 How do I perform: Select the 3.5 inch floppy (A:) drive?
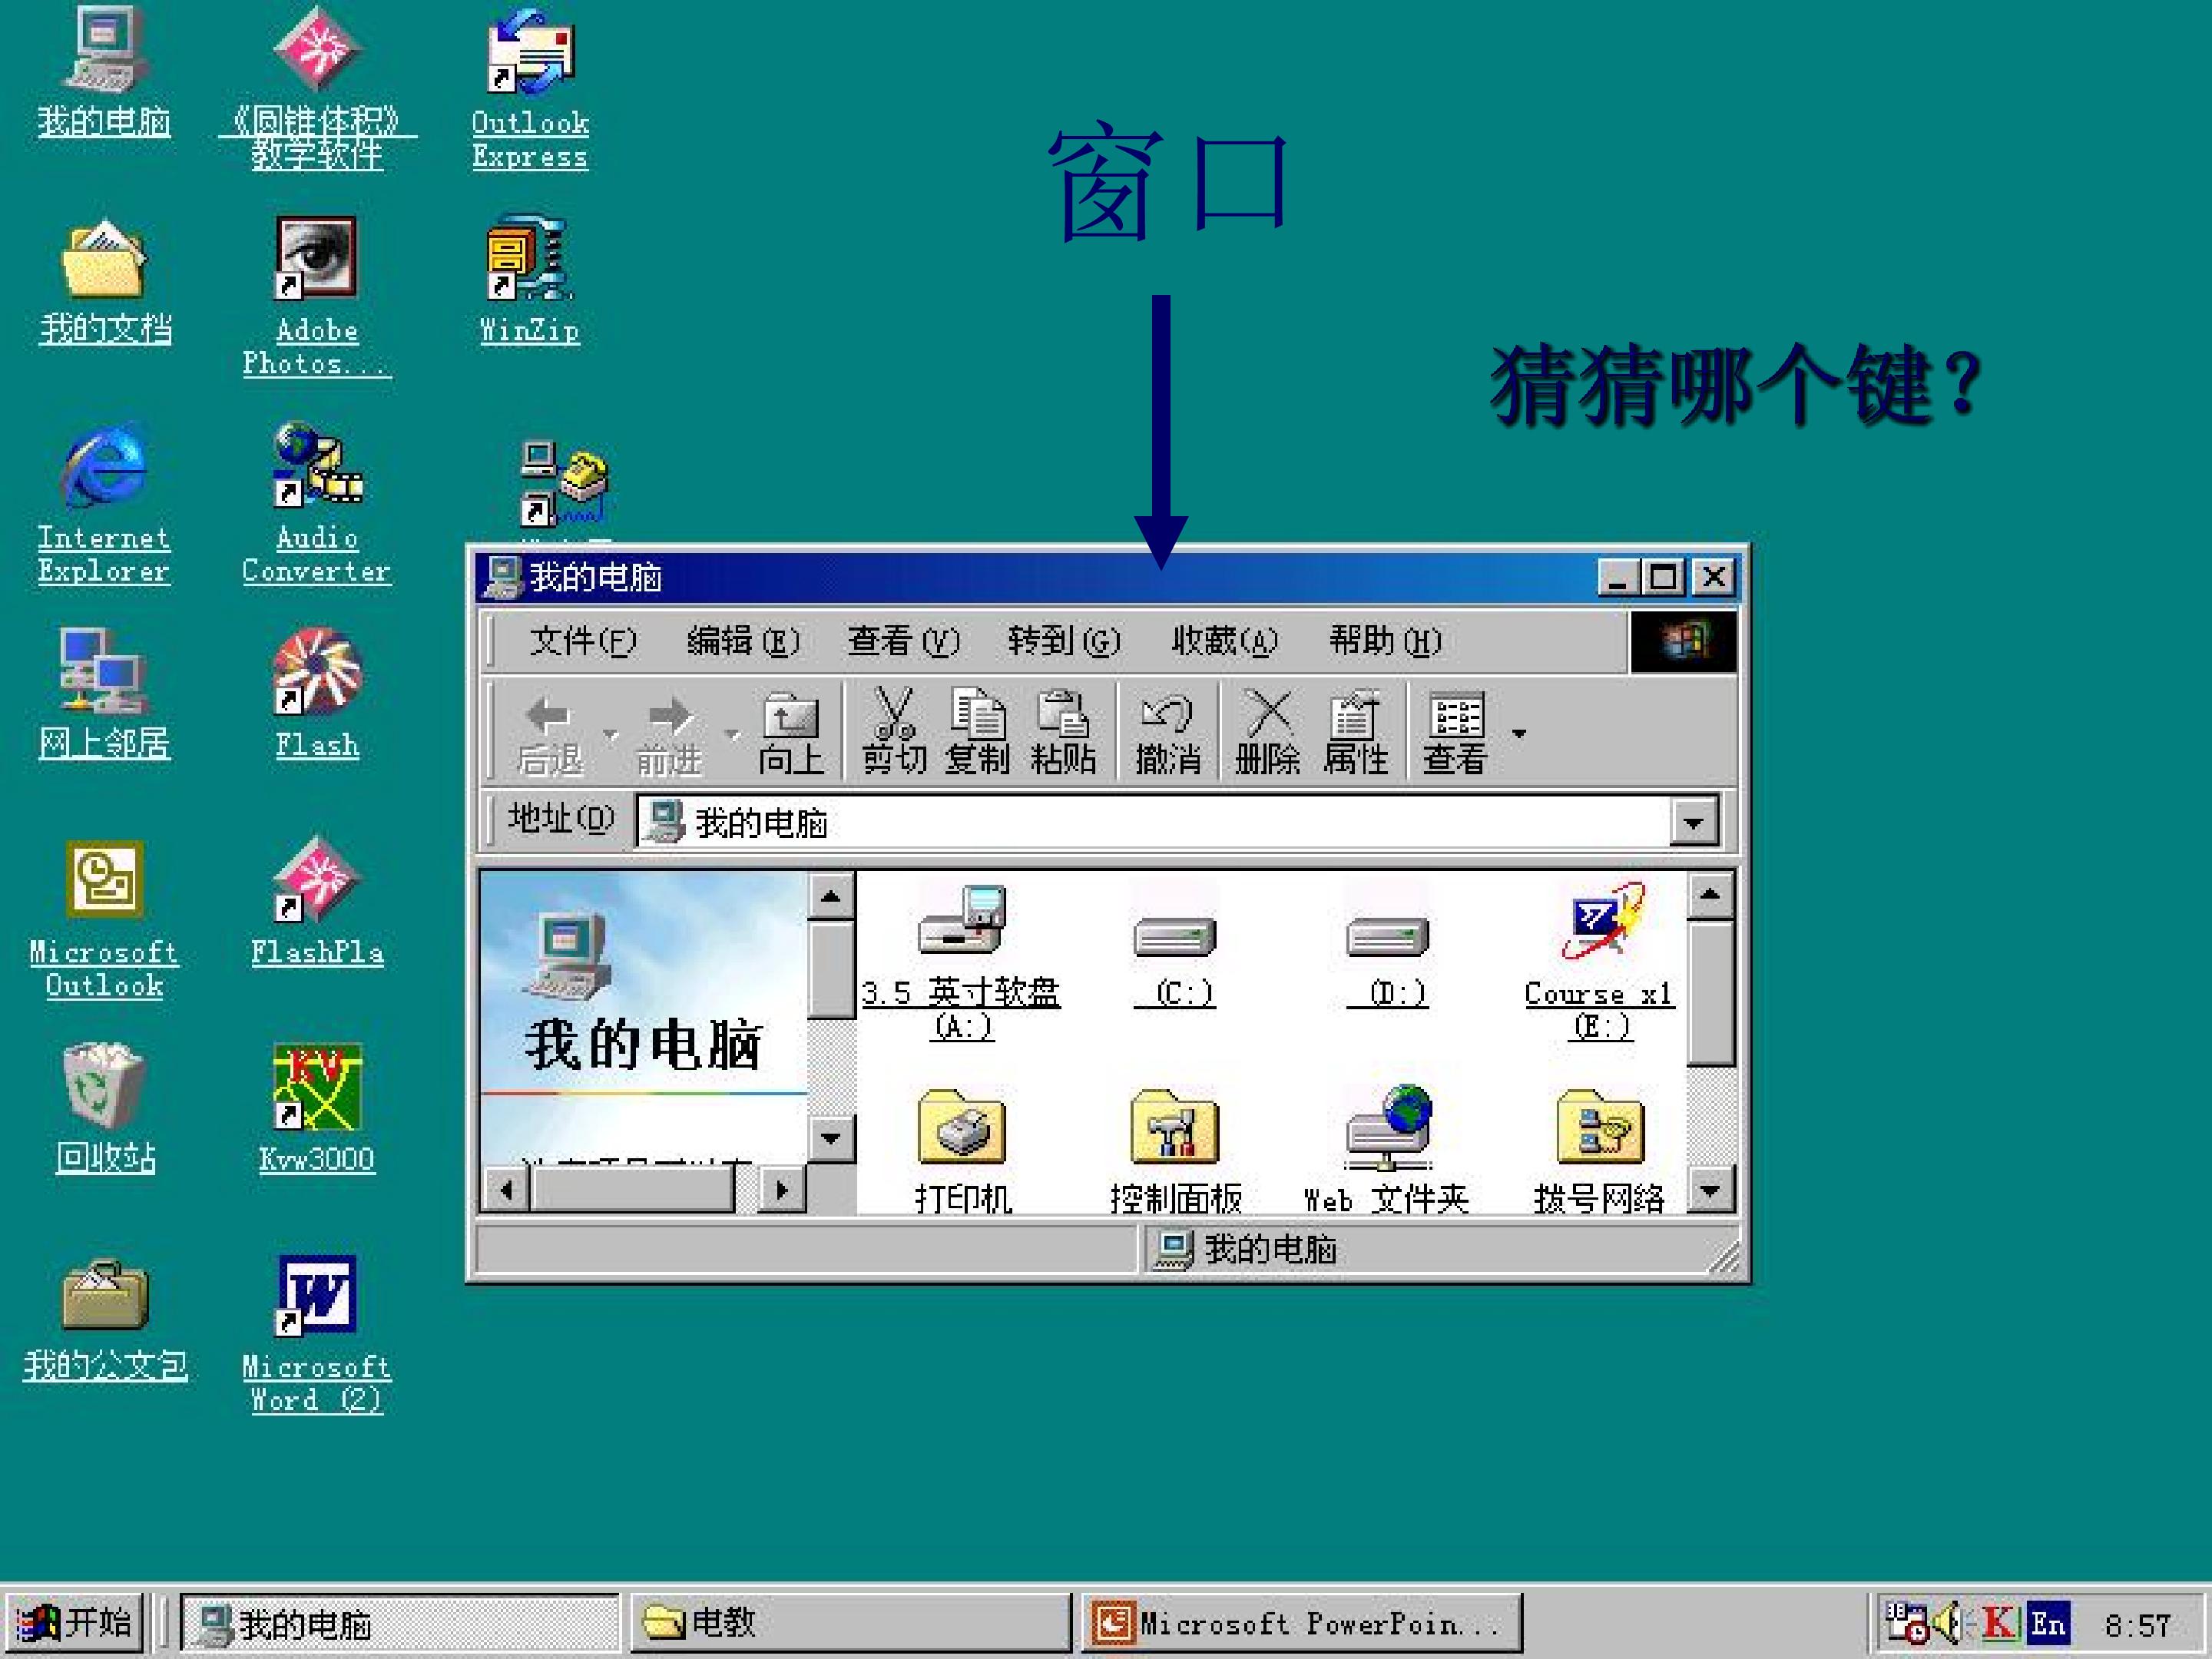[961, 962]
